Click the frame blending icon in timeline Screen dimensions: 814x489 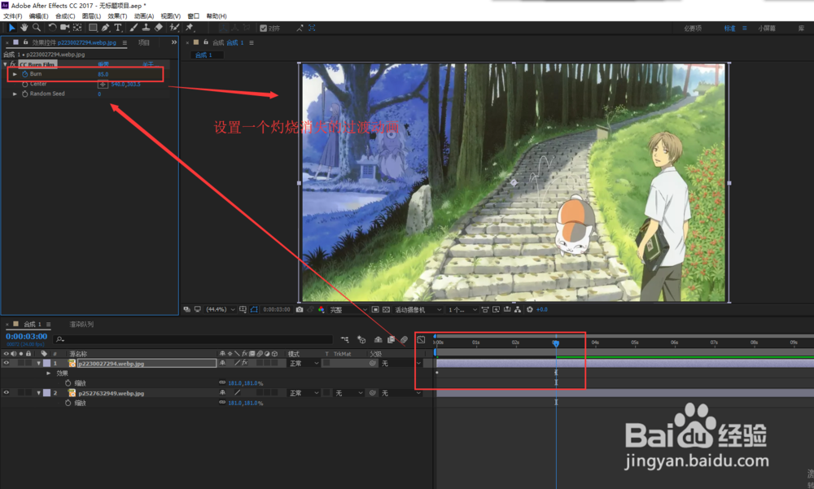[x=391, y=339]
